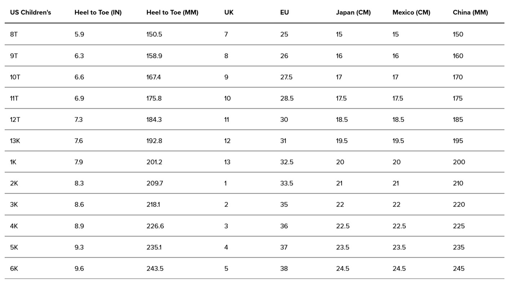
Task: Click the 150.5 millimeter value
Action: tap(154, 34)
